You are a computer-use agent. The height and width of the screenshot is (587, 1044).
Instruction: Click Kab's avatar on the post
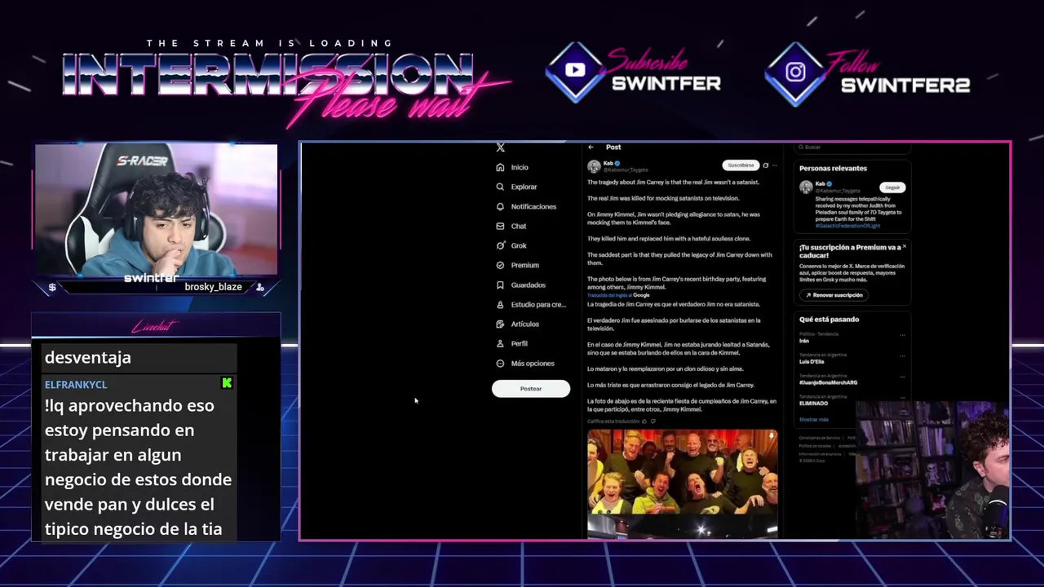594,166
